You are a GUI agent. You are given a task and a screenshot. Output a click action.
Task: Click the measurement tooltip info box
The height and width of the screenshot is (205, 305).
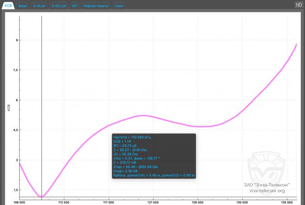tap(153, 156)
